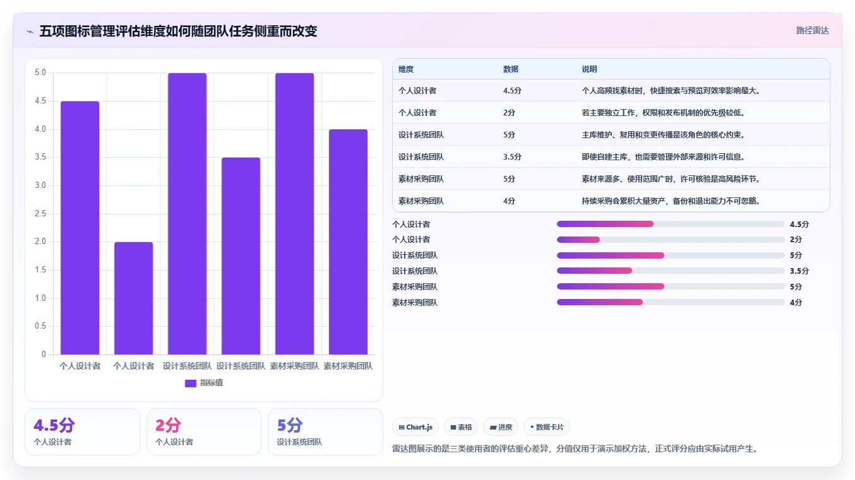The height and width of the screenshot is (480, 855).
Task: Click the 4分 progress bar for 素材采购团队
Action: coord(671,302)
